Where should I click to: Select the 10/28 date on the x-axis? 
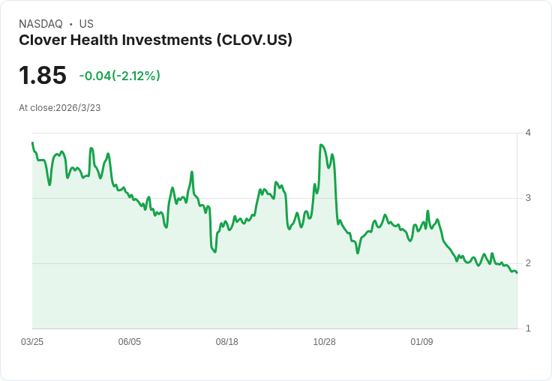(325, 342)
